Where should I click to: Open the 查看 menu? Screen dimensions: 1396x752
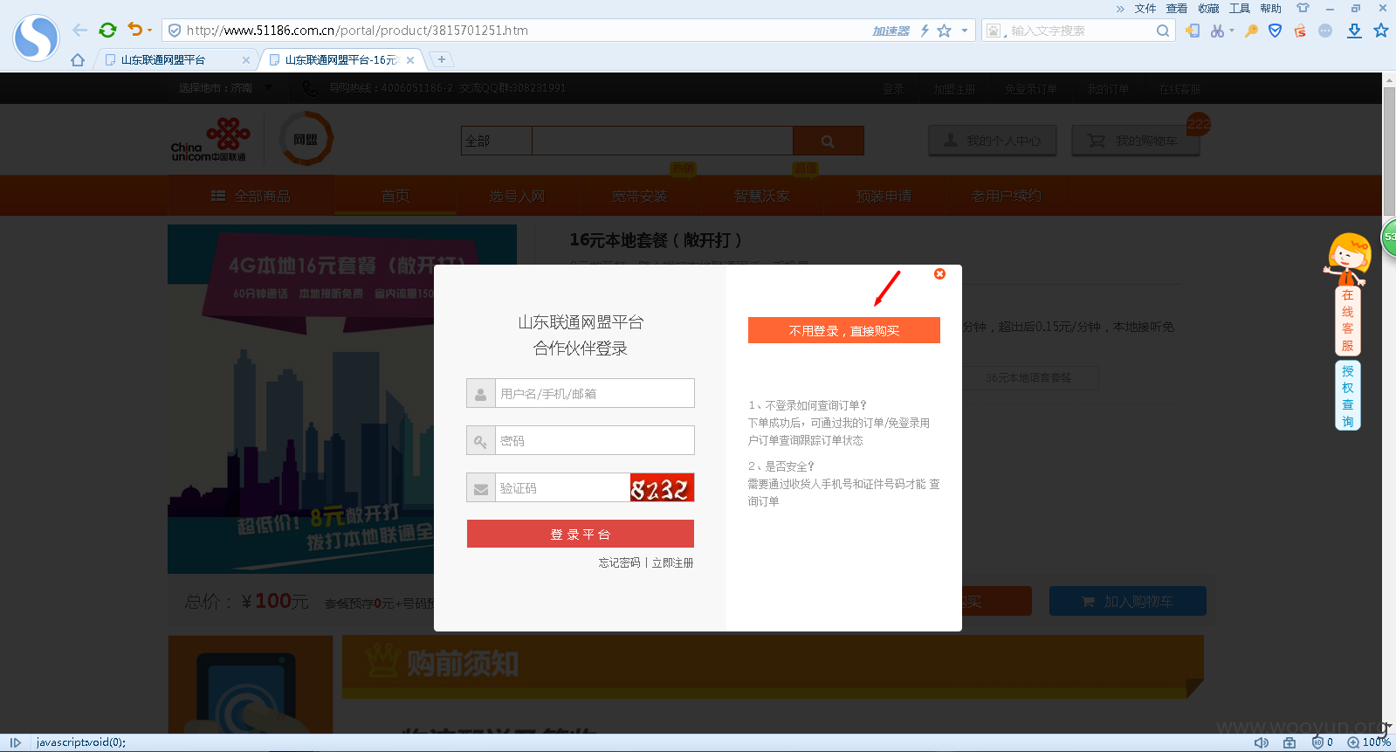point(1177,9)
